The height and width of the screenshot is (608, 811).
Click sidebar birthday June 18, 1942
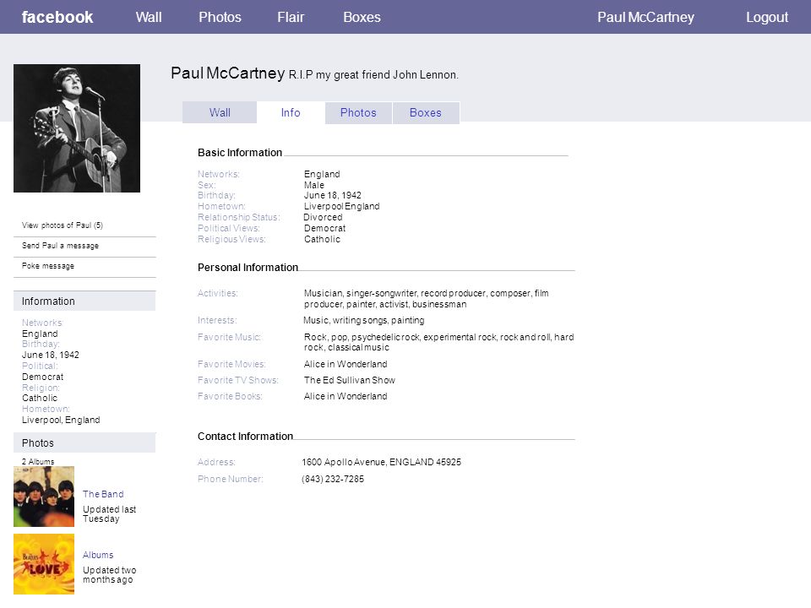point(50,355)
